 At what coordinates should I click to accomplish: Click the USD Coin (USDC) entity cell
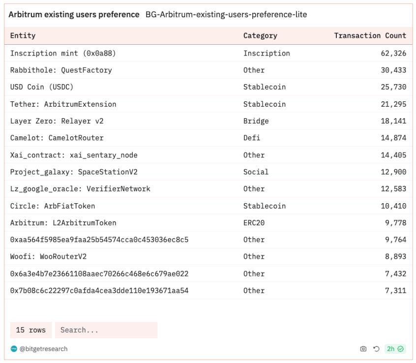pos(42,87)
